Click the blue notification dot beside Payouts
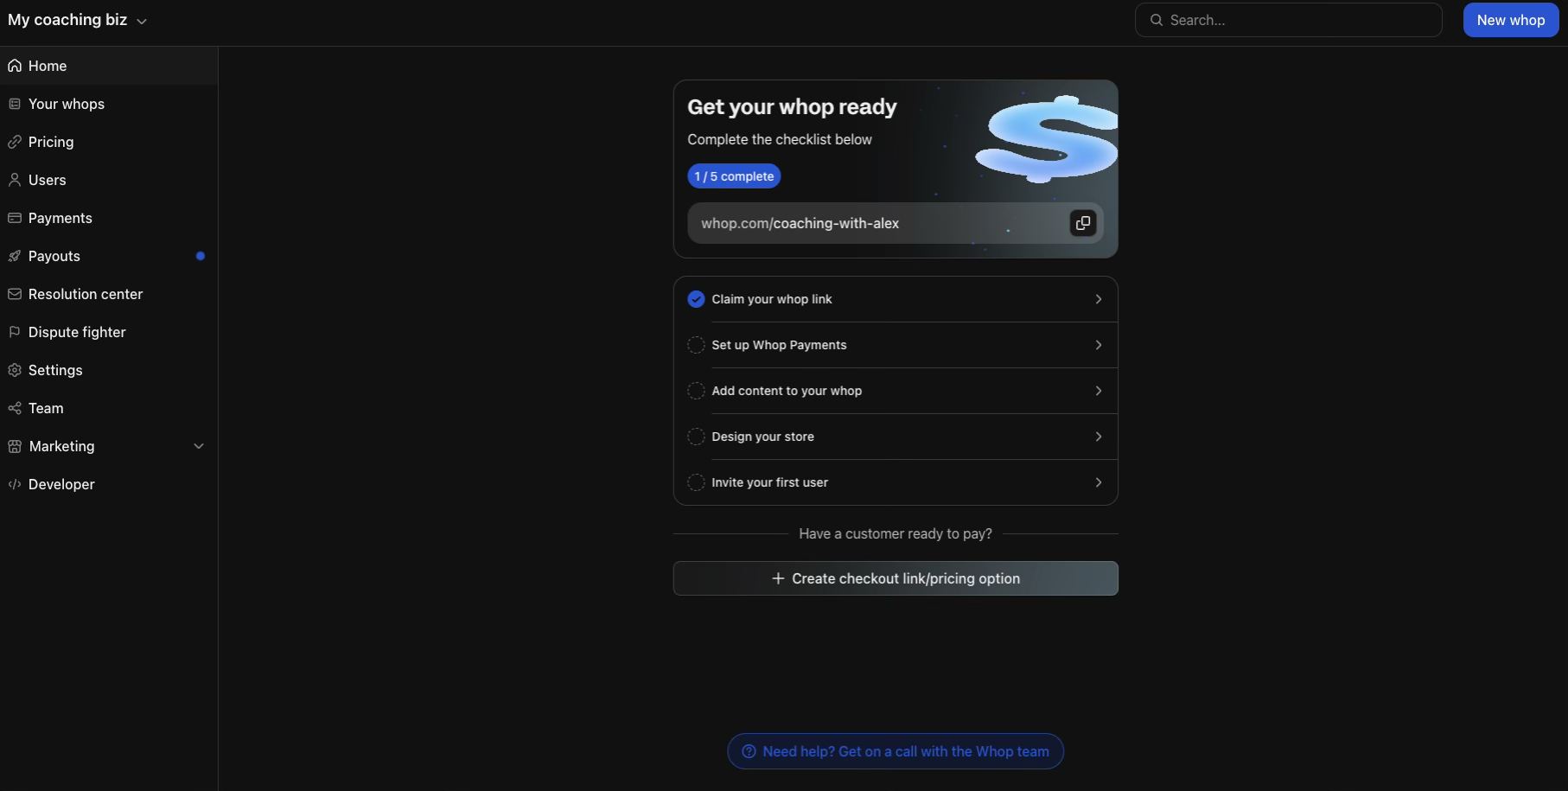This screenshot has width=1568, height=791. tap(201, 256)
